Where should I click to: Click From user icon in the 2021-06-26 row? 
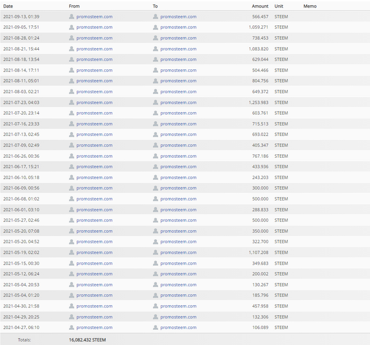click(72, 156)
